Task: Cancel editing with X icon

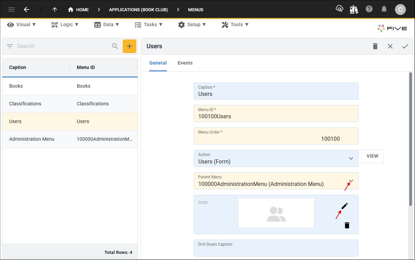Action: [x=390, y=46]
